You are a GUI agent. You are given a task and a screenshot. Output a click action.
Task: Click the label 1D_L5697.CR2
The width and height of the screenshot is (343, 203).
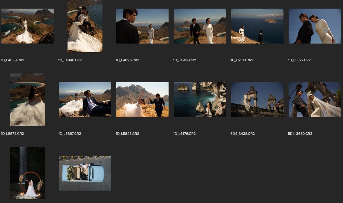click(69, 134)
